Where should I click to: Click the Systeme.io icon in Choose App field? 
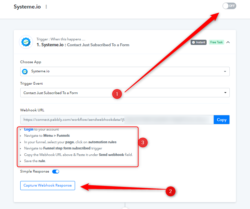click(x=25, y=71)
